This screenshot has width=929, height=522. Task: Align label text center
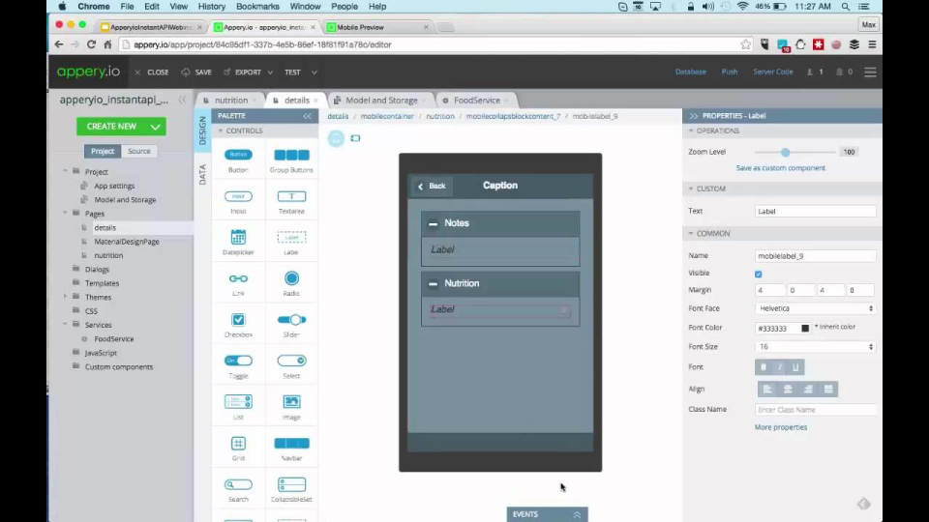pyautogui.click(x=788, y=390)
